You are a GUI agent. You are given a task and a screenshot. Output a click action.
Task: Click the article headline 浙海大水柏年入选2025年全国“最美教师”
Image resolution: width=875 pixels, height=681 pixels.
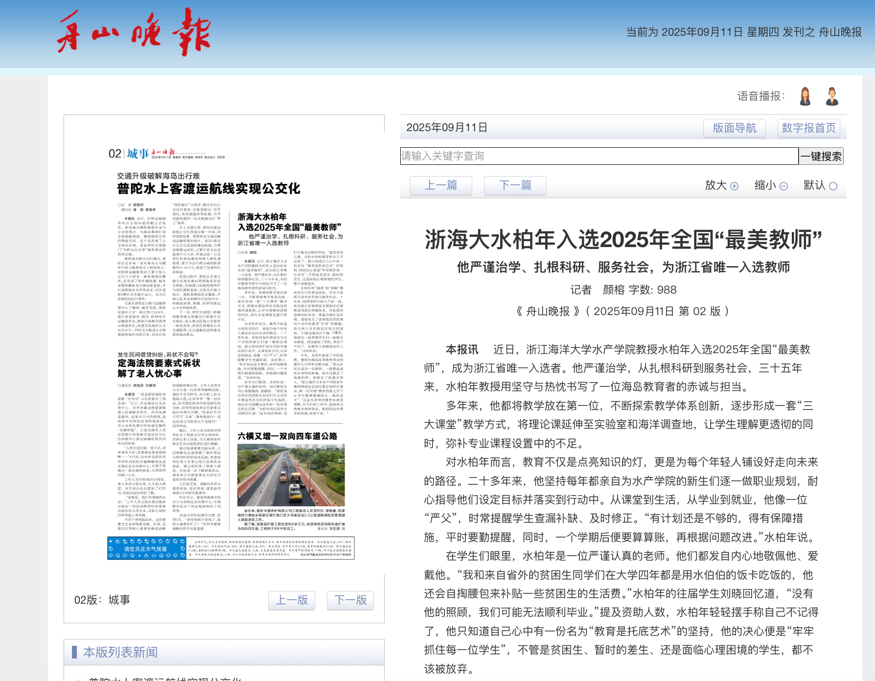tap(623, 240)
